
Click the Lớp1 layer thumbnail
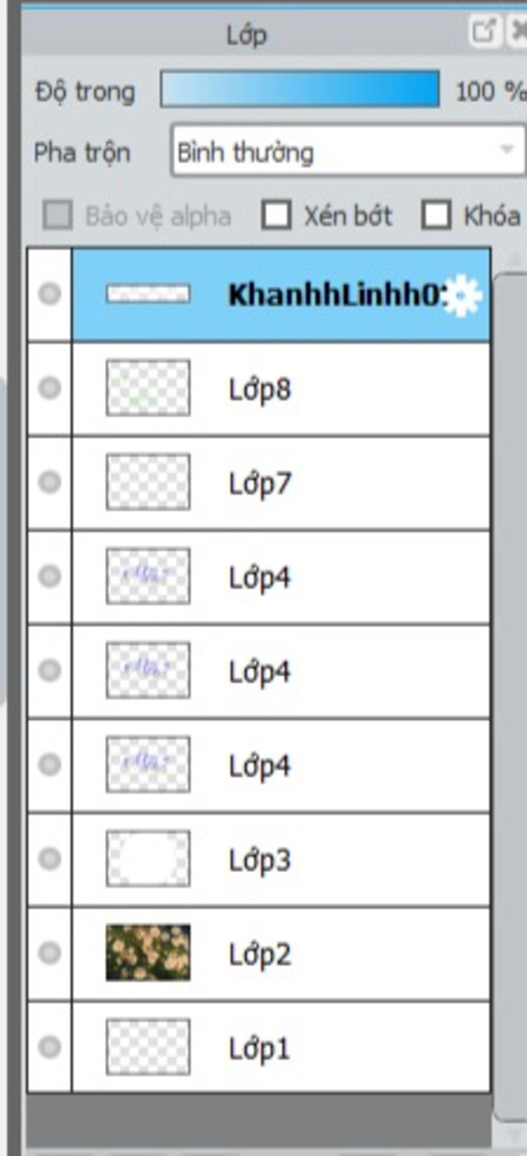point(148,1046)
